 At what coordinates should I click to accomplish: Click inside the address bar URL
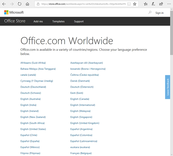(x=84, y=4)
